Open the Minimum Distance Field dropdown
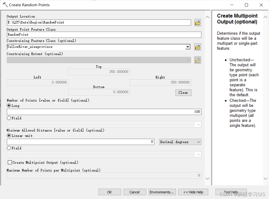Viewport: 269px width, 199px height. click(199, 155)
